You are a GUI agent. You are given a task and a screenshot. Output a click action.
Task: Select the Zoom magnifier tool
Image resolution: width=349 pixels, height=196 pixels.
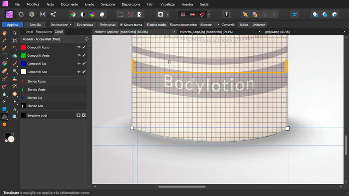click(x=15, y=117)
